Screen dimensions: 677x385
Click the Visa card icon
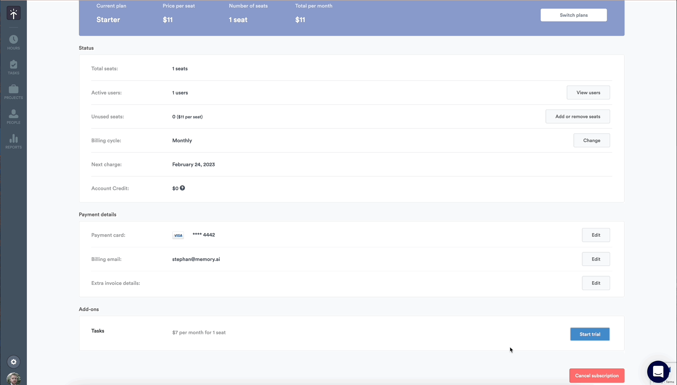(x=178, y=235)
